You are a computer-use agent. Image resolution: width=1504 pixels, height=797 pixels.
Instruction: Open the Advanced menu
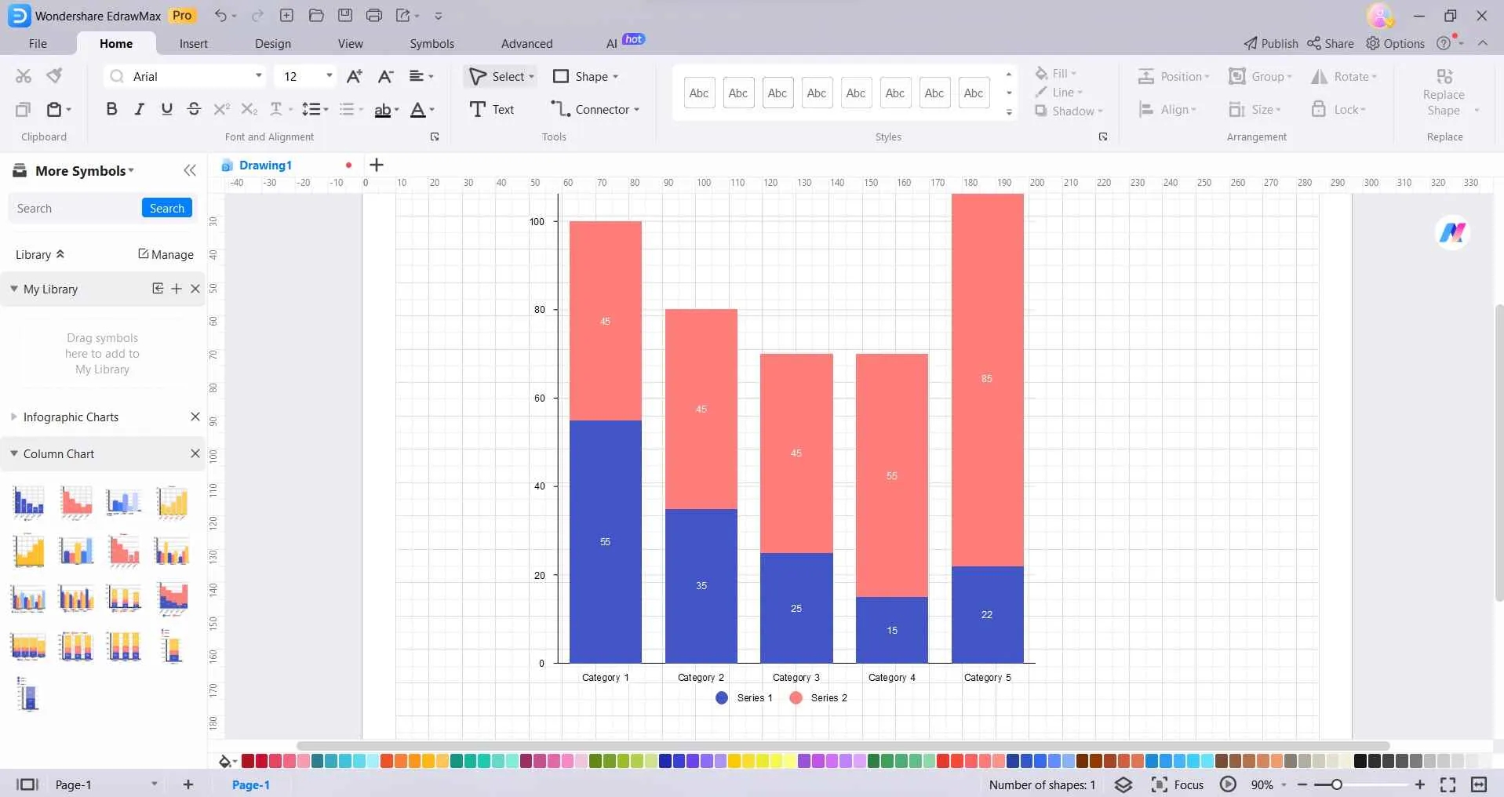coord(527,43)
